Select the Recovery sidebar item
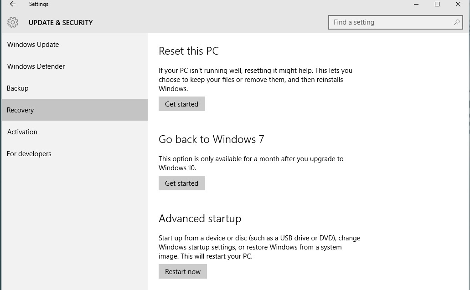 click(21, 110)
